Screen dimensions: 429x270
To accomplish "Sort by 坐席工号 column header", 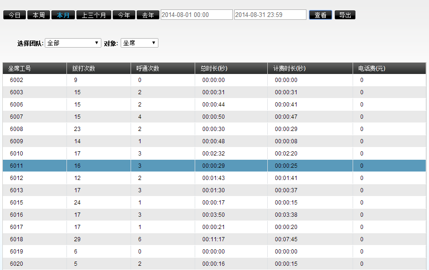I will coord(20,69).
